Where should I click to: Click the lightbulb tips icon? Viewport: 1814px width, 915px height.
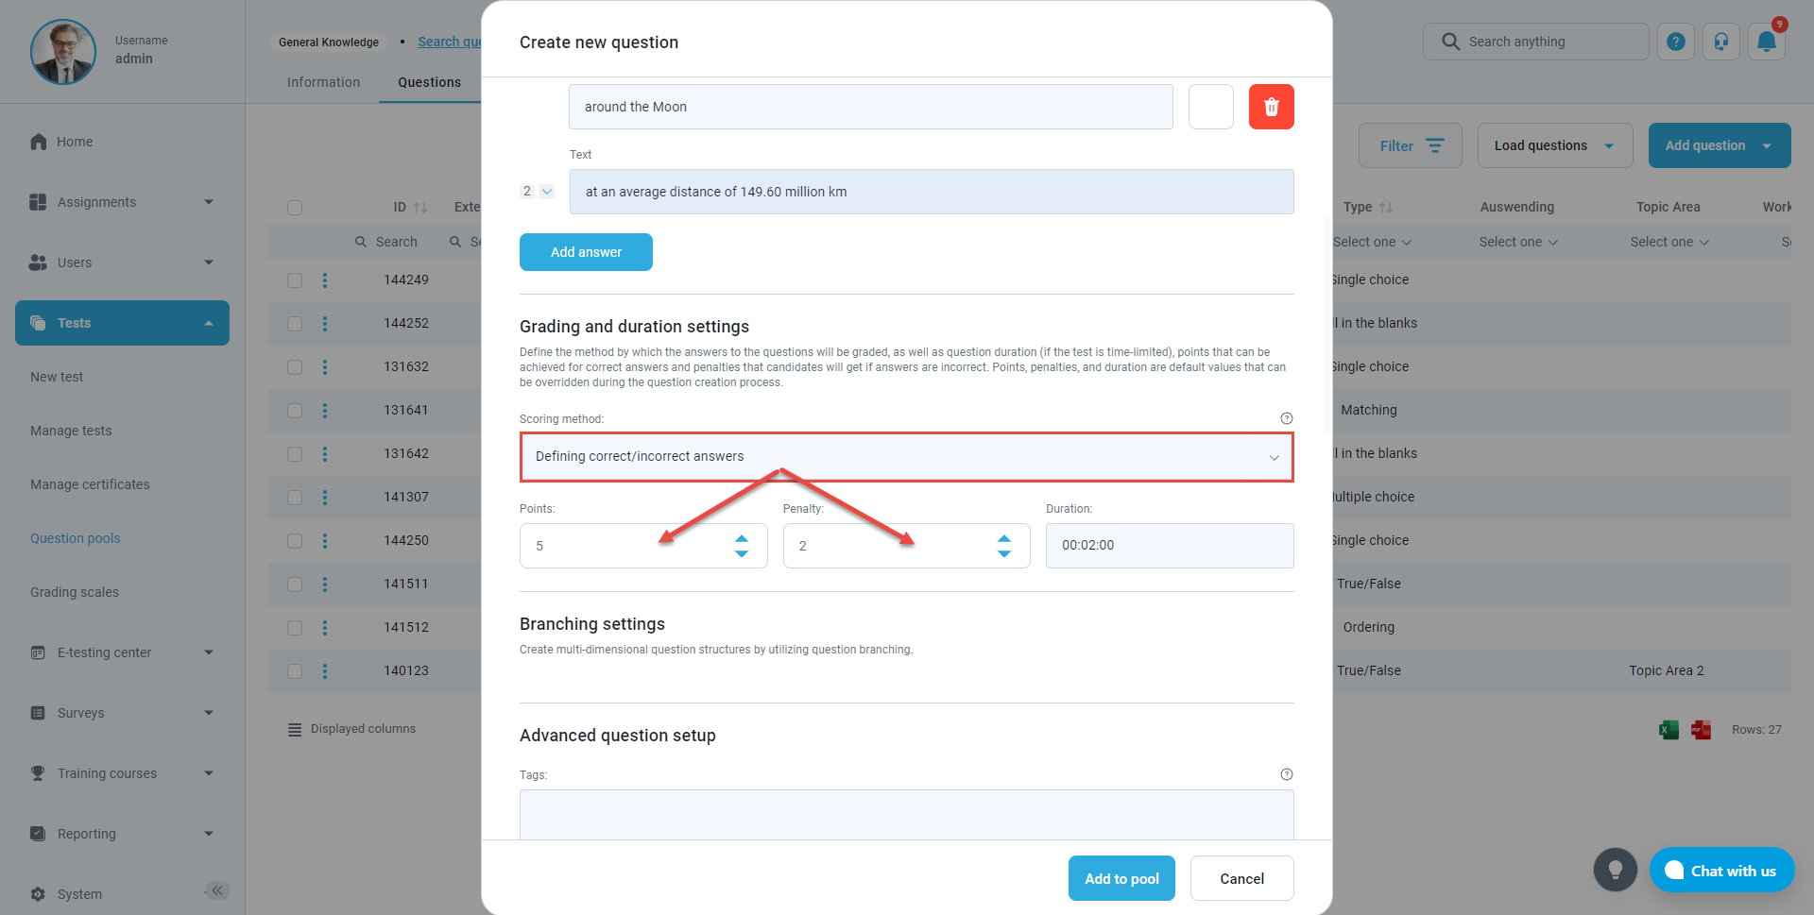[x=1615, y=870]
